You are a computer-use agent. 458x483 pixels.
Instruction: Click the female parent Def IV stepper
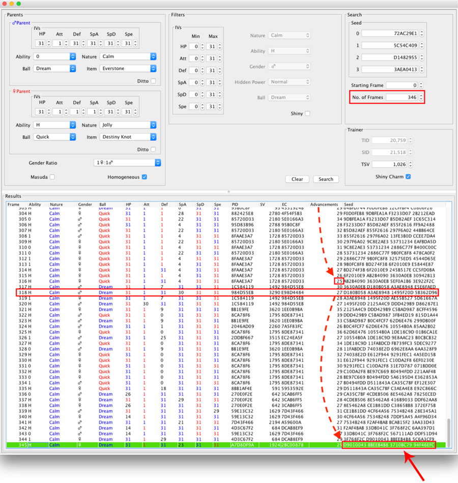(83, 112)
